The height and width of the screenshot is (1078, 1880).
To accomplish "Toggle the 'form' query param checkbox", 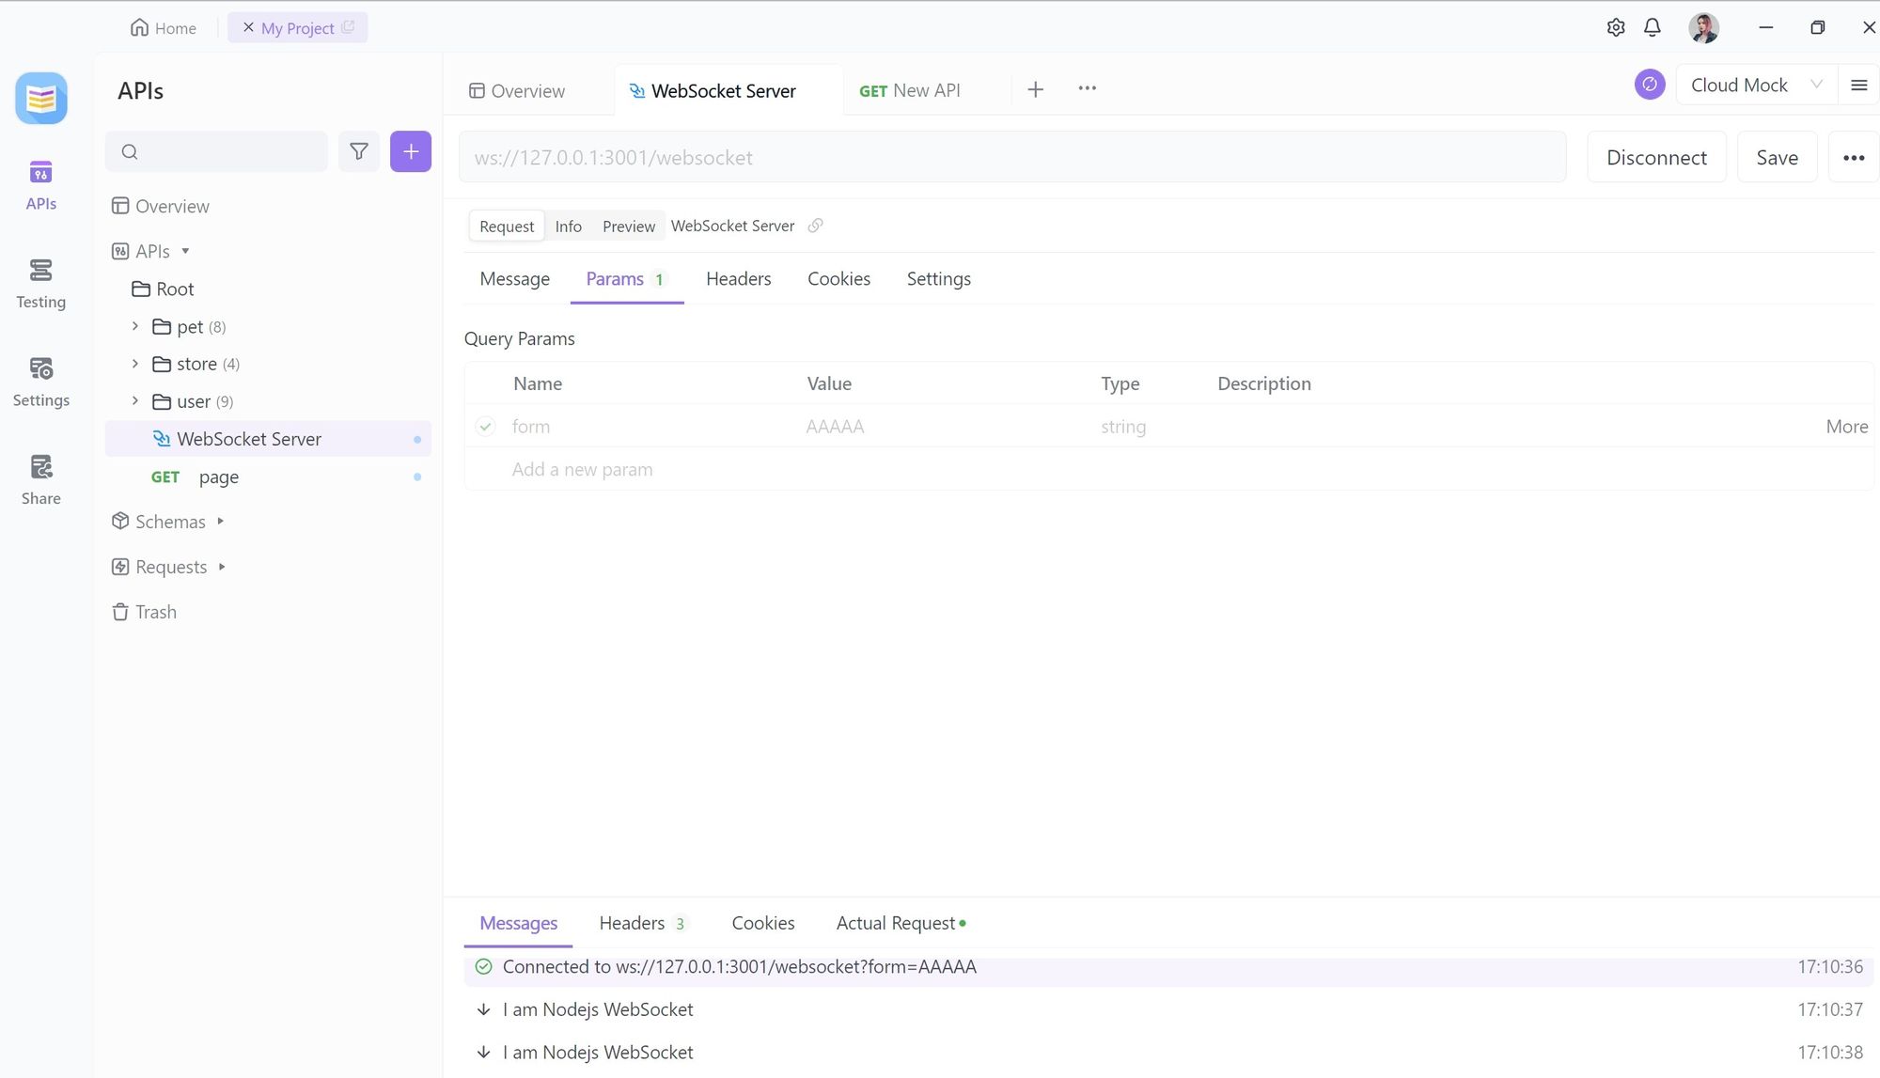I will point(487,426).
